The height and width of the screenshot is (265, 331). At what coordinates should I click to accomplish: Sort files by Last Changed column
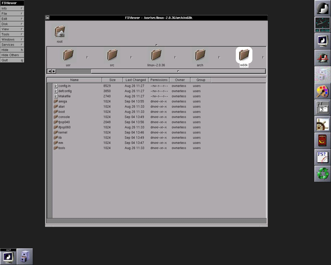coord(136,80)
